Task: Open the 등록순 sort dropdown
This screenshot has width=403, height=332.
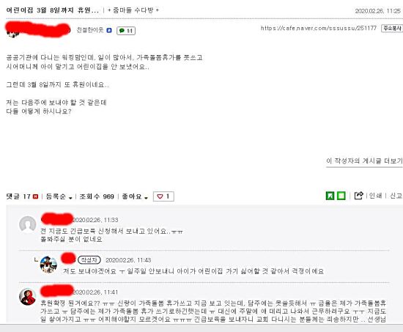Action: coord(59,196)
